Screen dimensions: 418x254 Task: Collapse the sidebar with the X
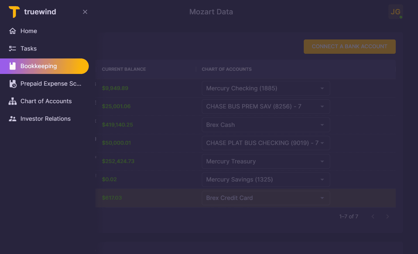coord(85,12)
